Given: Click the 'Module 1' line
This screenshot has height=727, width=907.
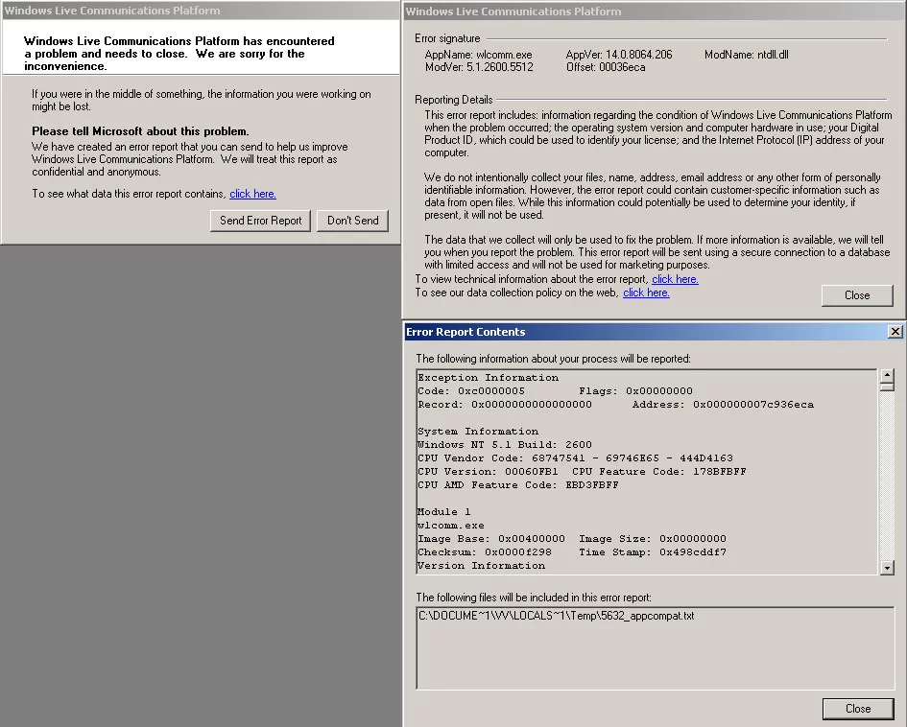Looking at the screenshot, I should pyautogui.click(x=444, y=512).
